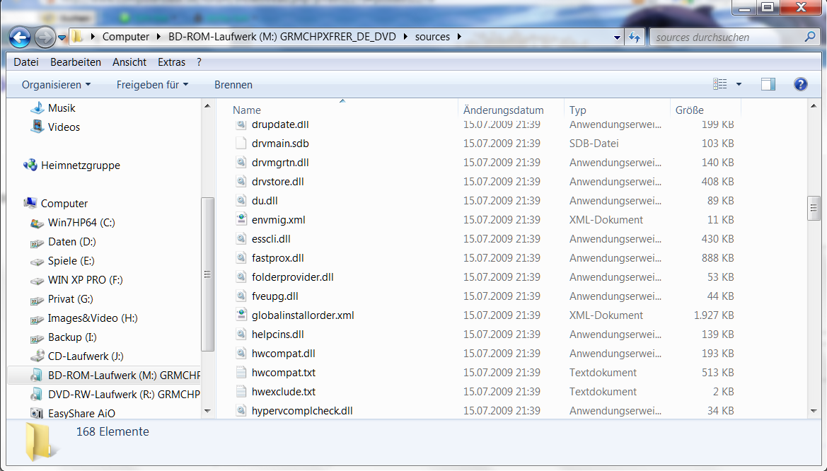Image resolution: width=827 pixels, height=471 pixels.
Task: Select the drvstore.dll file icon
Action: coord(241,181)
